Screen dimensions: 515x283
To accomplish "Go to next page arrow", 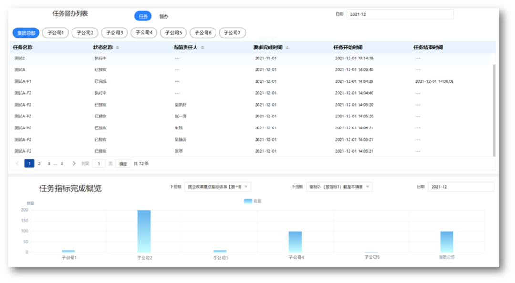I will (74, 164).
